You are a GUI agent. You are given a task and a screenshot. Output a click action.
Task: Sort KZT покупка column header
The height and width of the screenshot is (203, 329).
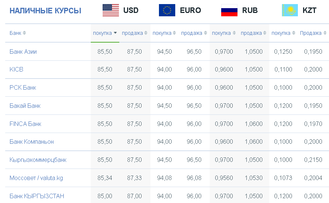(x=283, y=33)
